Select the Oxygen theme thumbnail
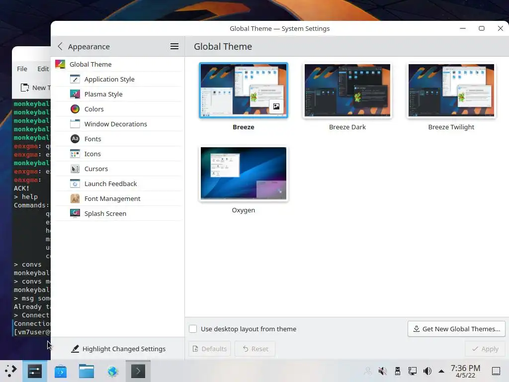The height and width of the screenshot is (382, 509). pyautogui.click(x=244, y=173)
